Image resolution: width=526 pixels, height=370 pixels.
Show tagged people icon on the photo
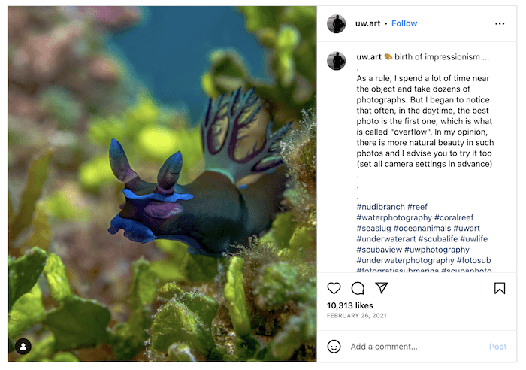click(x=23, y=347)
